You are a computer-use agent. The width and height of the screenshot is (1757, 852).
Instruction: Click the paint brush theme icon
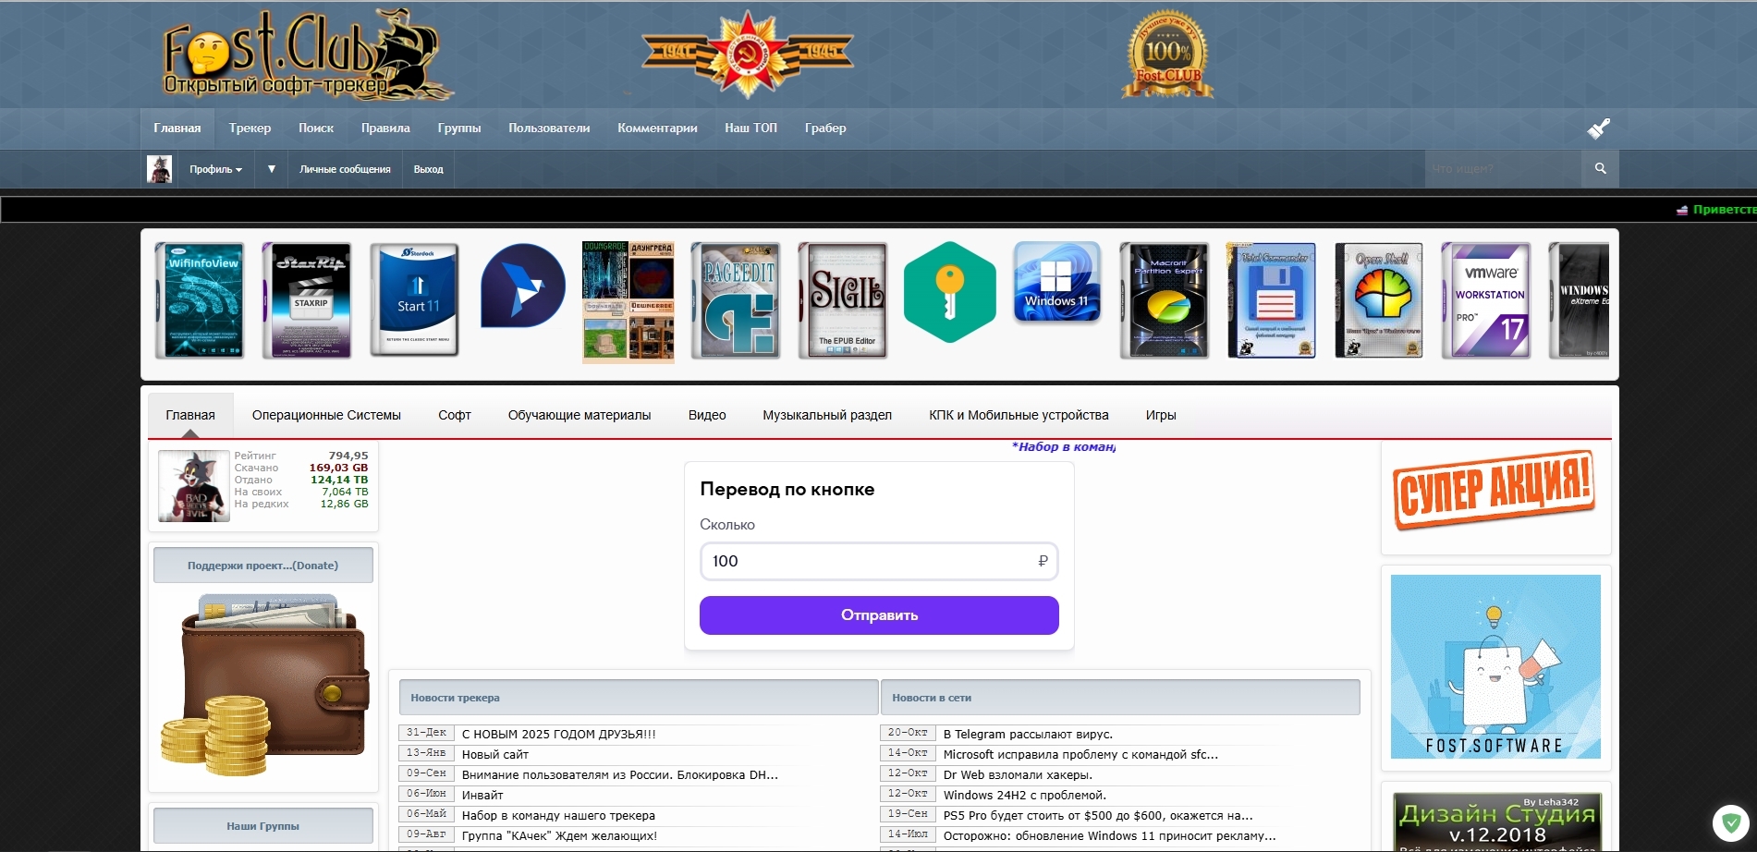[1599, 128]
